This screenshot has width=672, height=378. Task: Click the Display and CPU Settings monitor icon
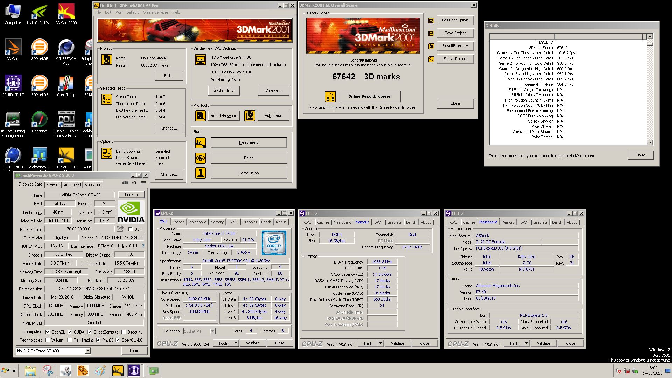pos(201,59)
